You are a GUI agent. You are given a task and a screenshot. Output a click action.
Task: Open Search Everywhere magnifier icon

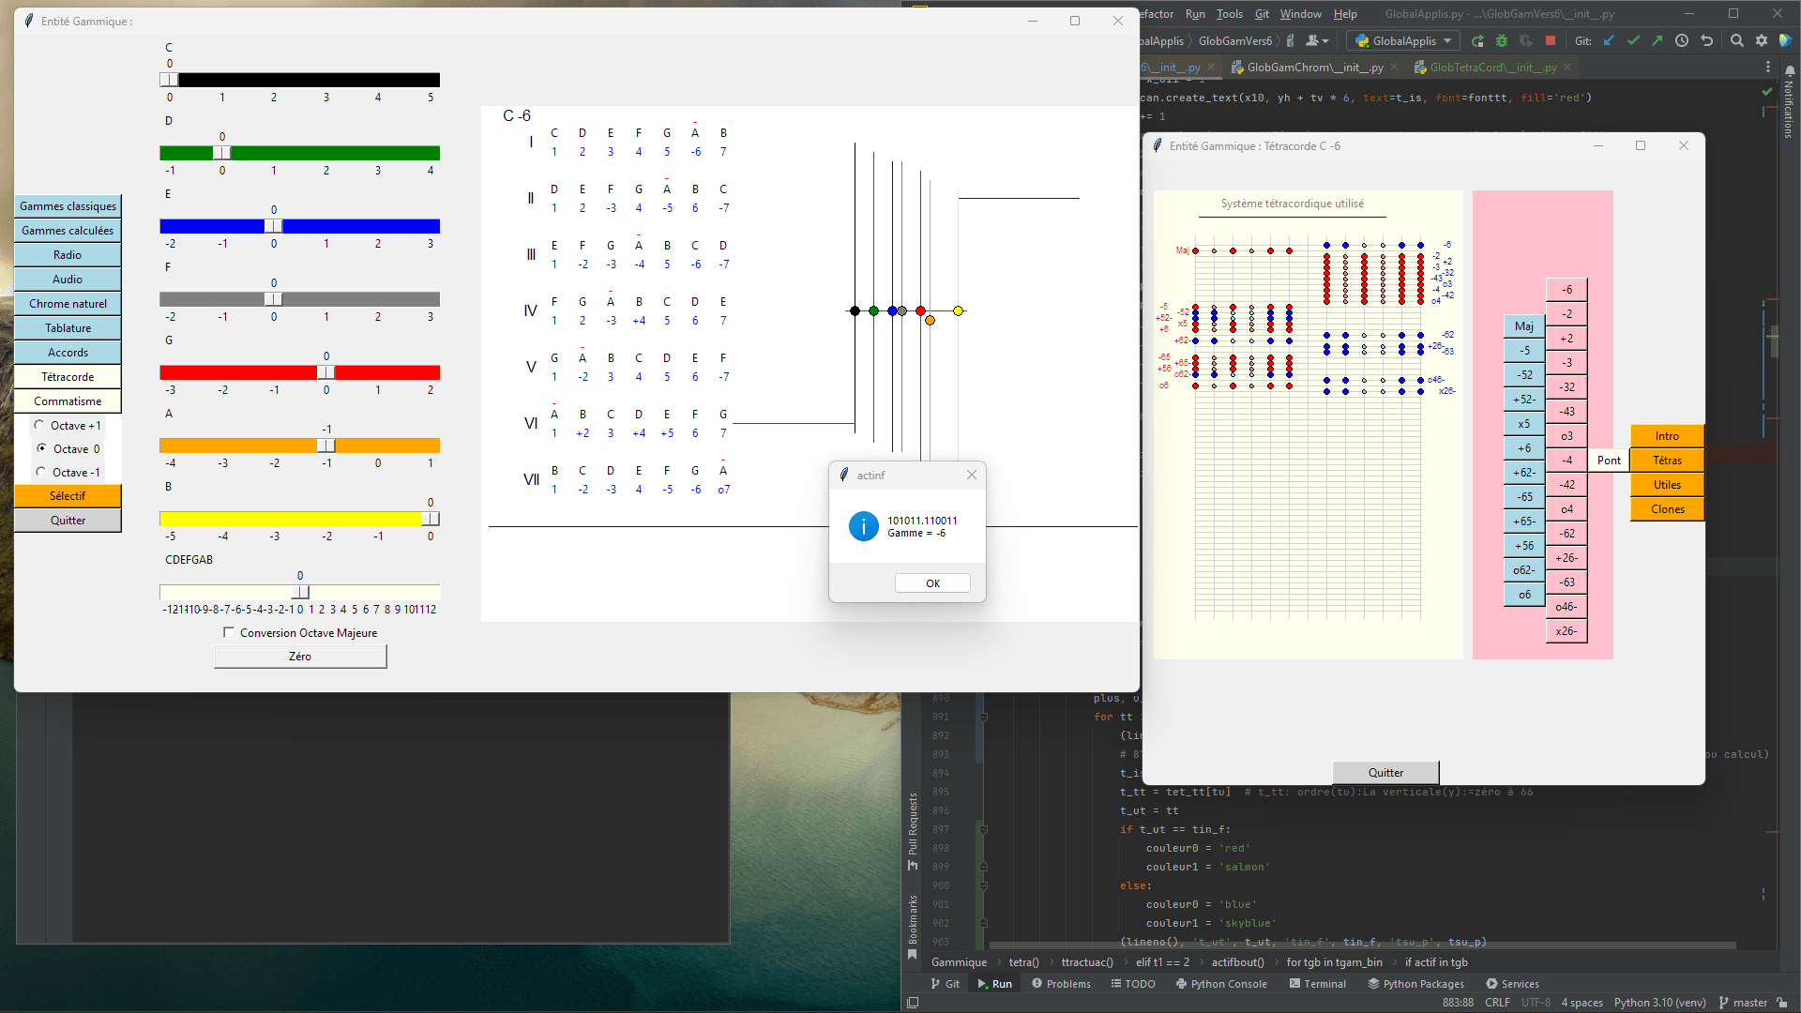(x=1737, y=40)
